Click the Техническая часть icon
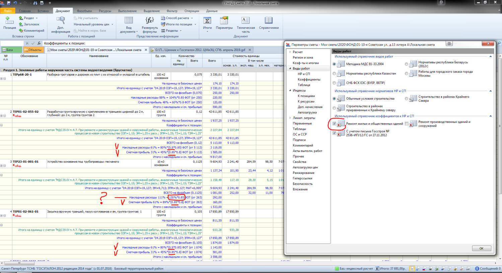The width and height of the screenshot is (502, 273). tap(245, 21)
